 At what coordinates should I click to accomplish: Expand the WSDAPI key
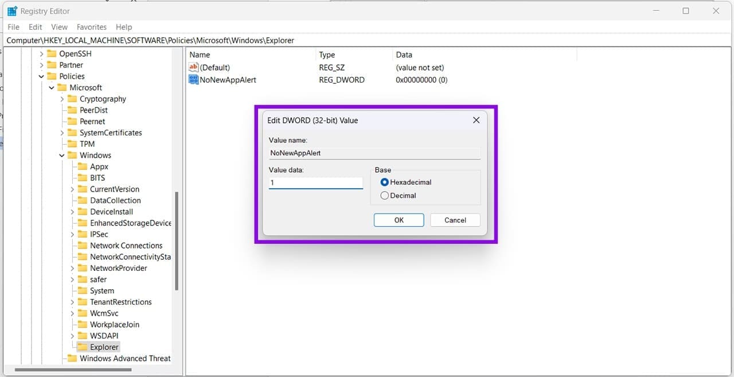[x=72, y=336]
